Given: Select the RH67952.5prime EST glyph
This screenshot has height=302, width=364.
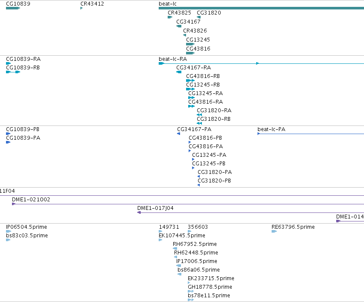Looking at the screenshot, I should [175, 248].
